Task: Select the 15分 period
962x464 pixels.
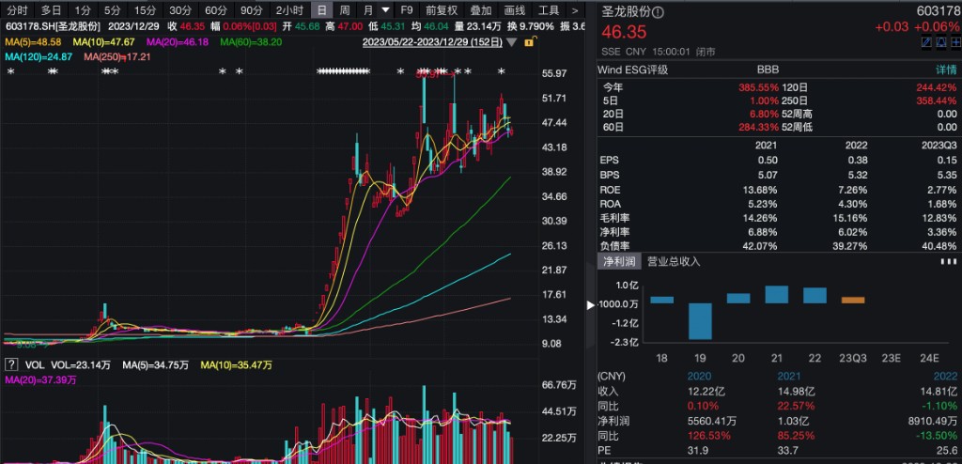Action: pos(146,10)
